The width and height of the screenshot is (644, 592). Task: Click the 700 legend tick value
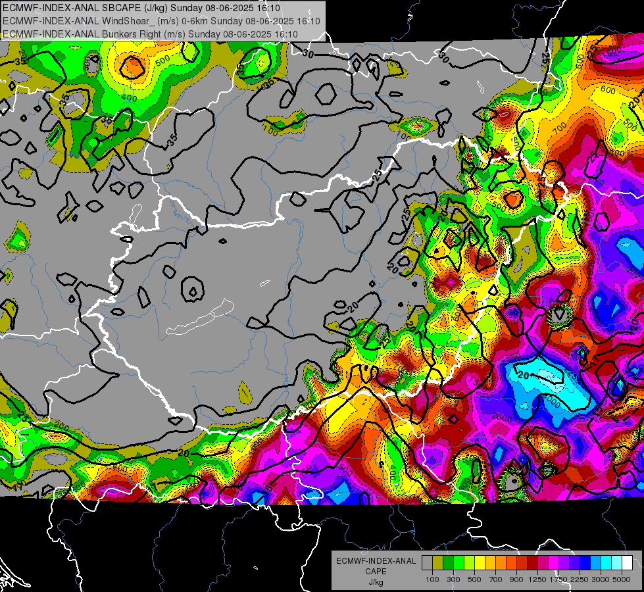pos(496,580)
